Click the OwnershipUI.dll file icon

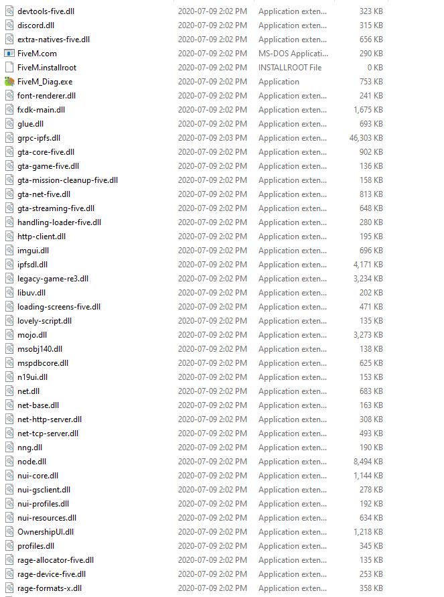tap(9, 532)
